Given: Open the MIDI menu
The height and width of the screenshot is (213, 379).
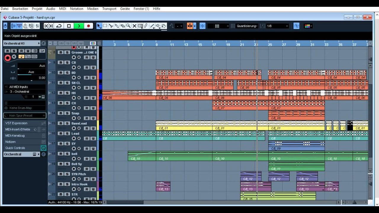Looking at the screenshot, I should [x=63, y=9].
